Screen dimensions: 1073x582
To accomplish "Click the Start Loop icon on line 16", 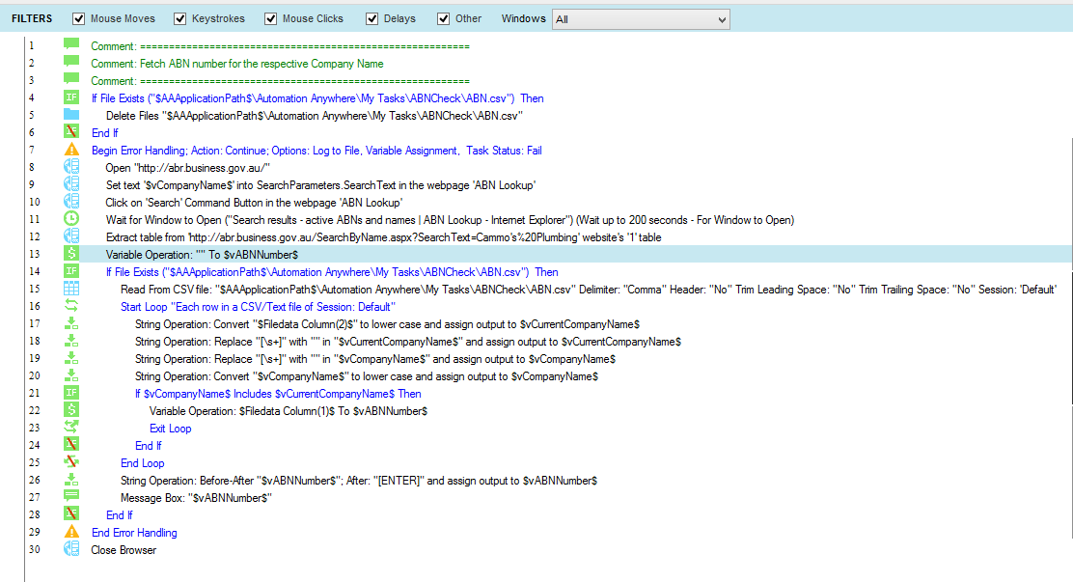I will coord(71,307).
